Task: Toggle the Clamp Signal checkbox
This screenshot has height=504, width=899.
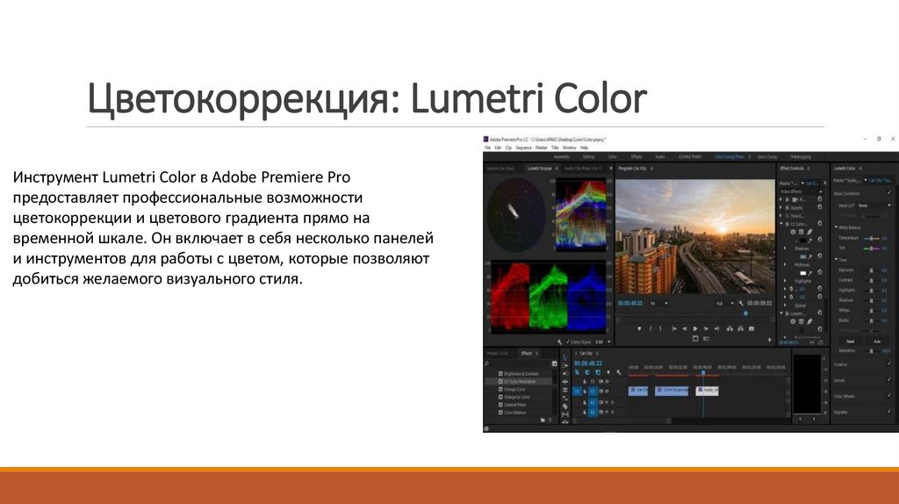Action: coord(568,342)
